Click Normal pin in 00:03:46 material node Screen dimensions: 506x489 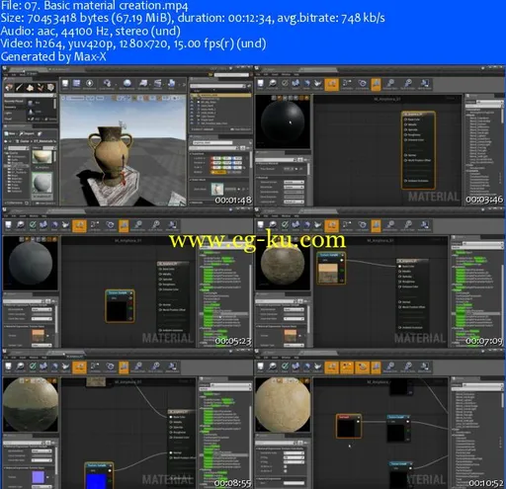pyautogui.click(x=406, y=155)
